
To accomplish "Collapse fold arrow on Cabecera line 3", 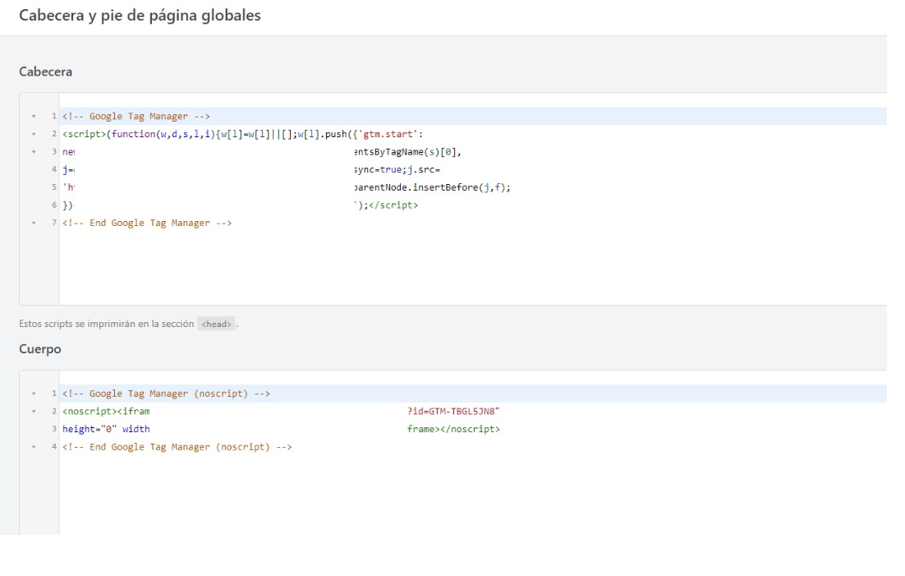I will click(34, 152).
